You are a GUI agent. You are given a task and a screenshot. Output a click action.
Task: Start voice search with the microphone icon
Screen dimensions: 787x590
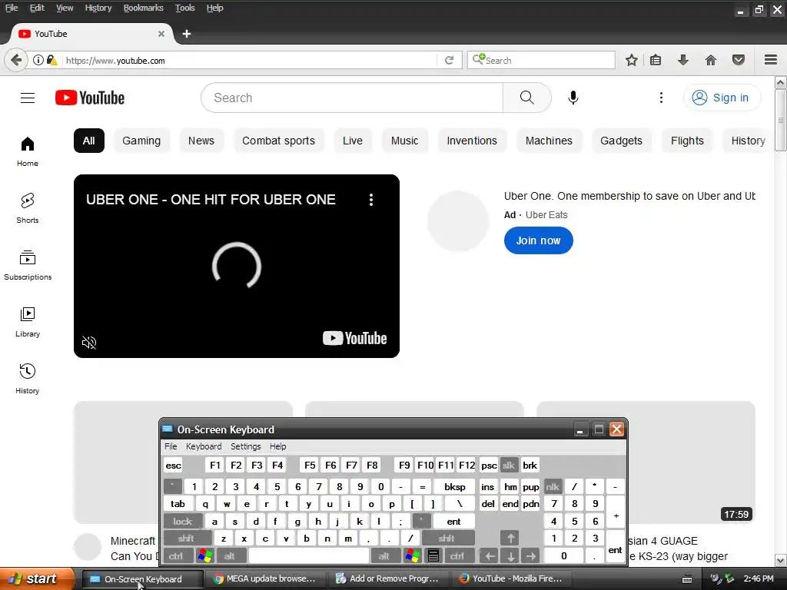tap(573, 98)
